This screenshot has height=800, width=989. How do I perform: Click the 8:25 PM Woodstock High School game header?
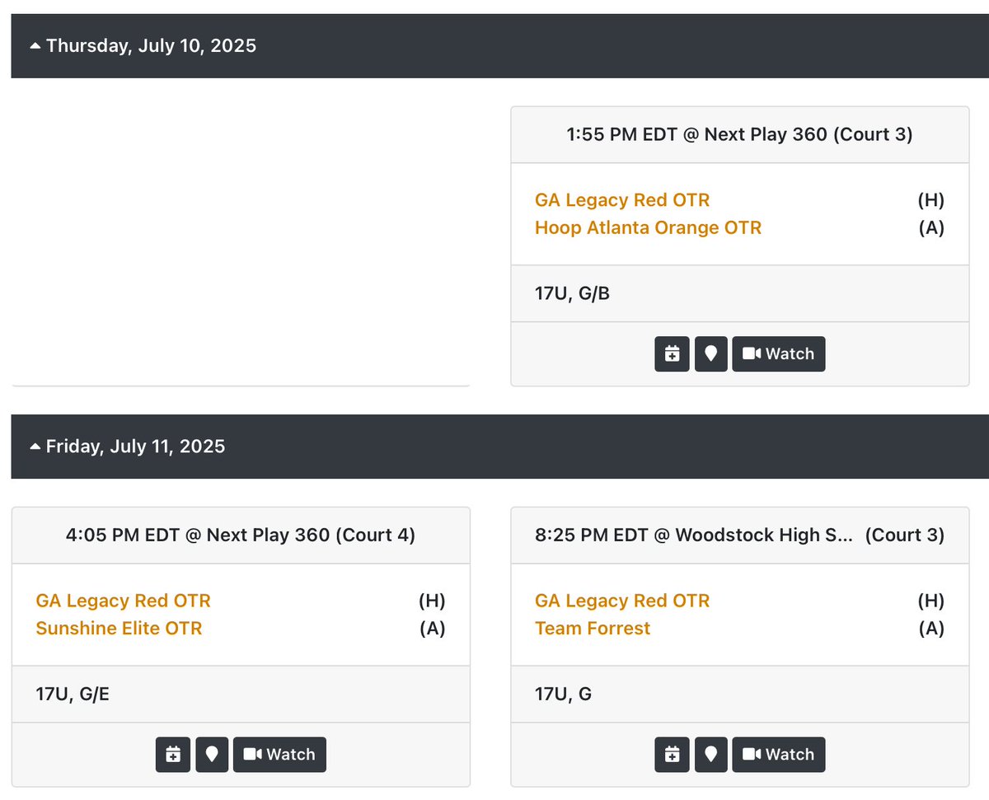coord(739,536)
